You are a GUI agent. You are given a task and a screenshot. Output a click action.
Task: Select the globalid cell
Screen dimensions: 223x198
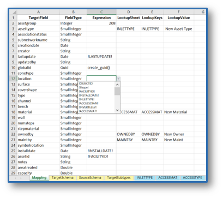38,68
